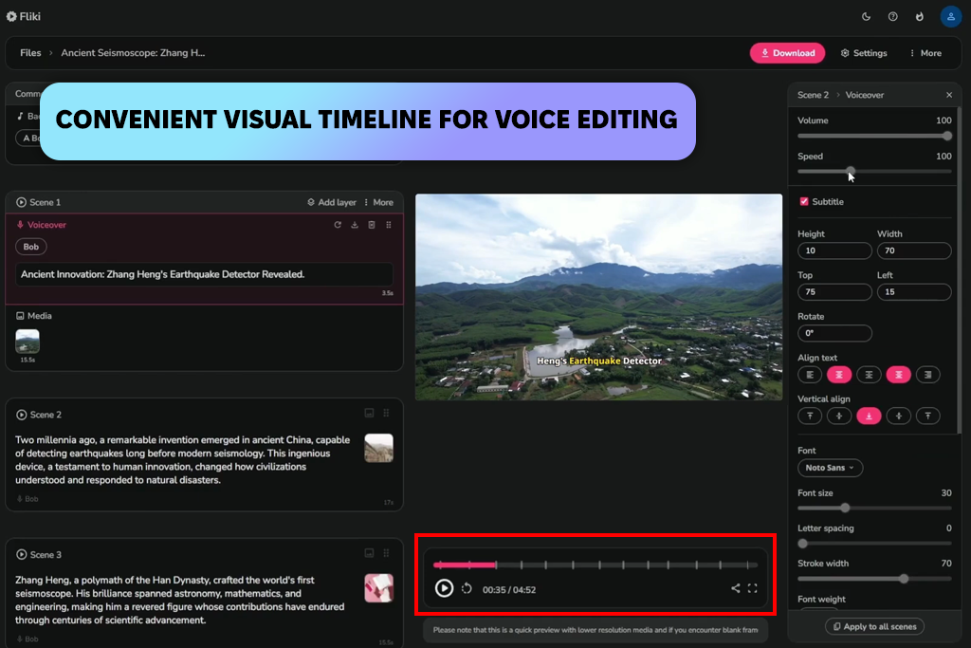Screen dimensions: 971x648
Task: Open the user profile avatar
Action: click(x=950, y=17)
